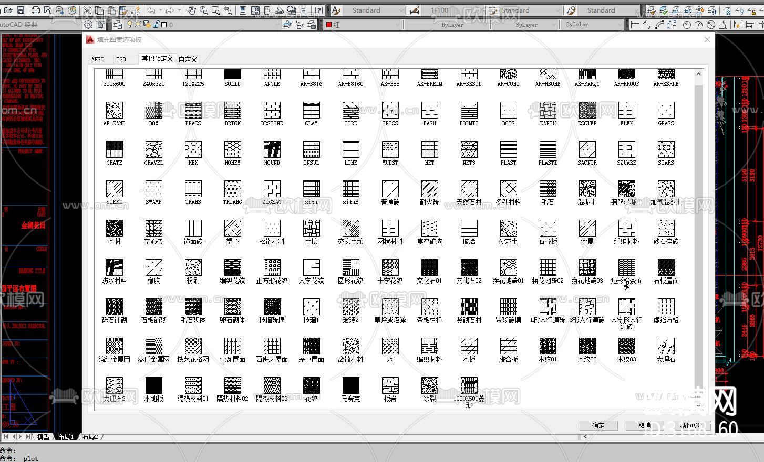764x462 pixels.
Task: Click the Plot printer icon
Action: point(36,10)
